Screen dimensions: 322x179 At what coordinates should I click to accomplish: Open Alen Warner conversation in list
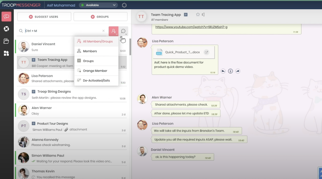click(x=71, y=110)
